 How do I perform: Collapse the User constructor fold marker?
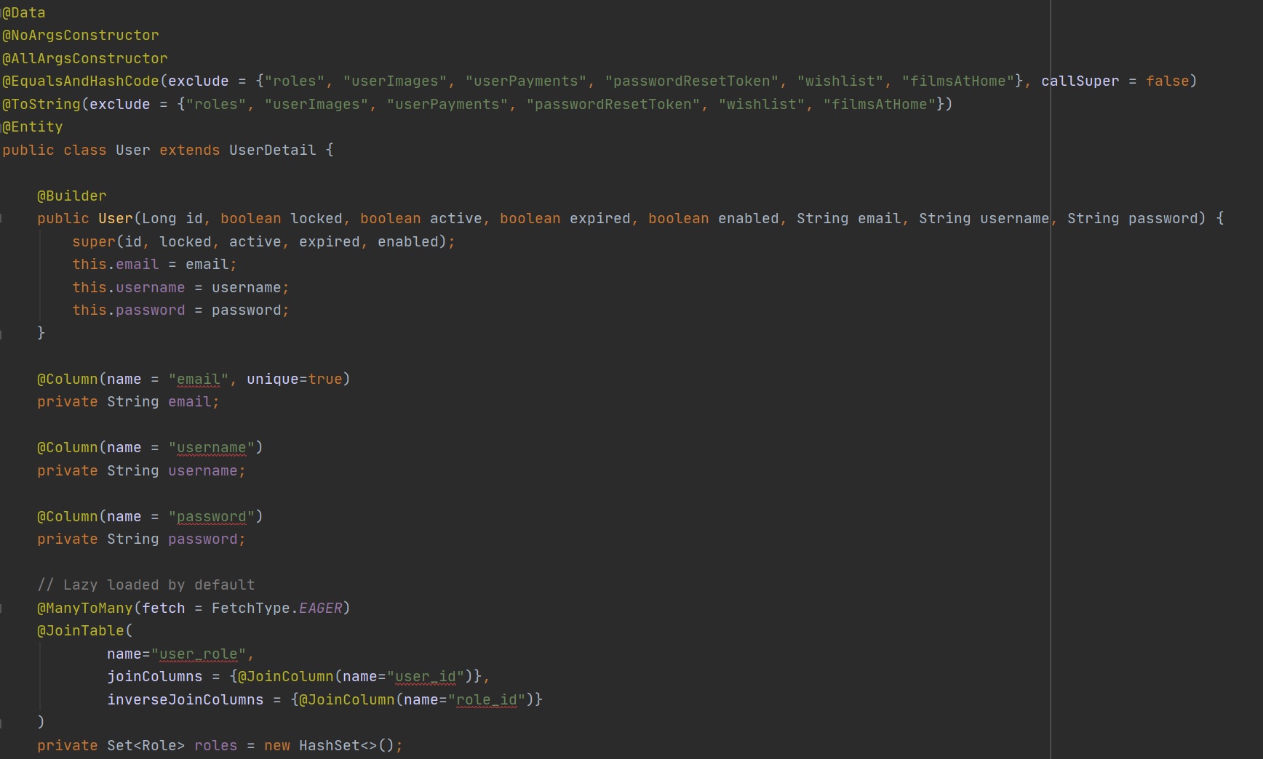1,219
